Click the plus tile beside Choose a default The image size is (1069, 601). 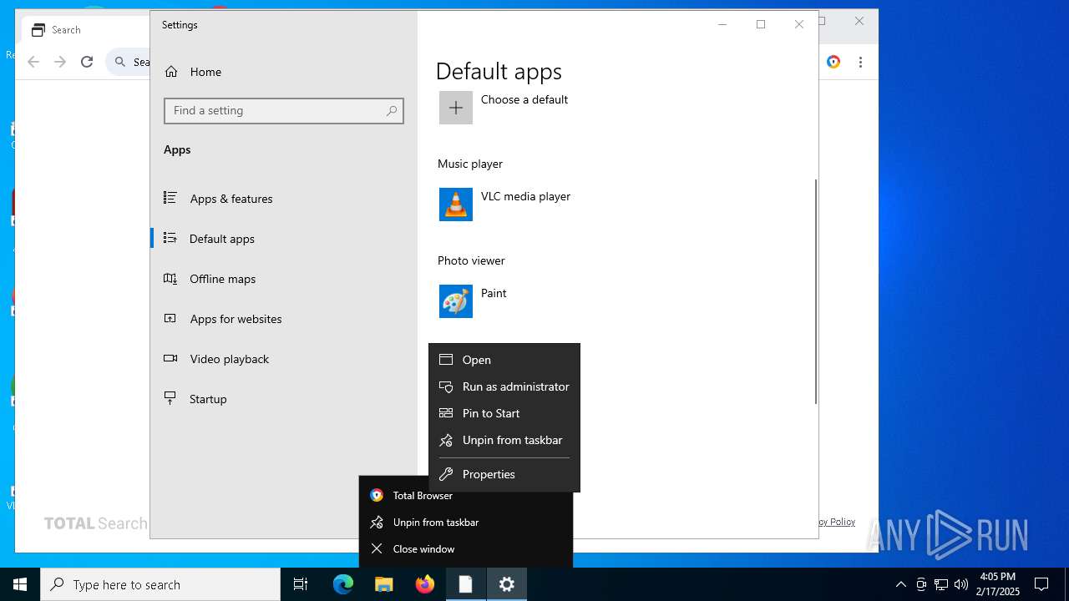(x=456, y=108)
